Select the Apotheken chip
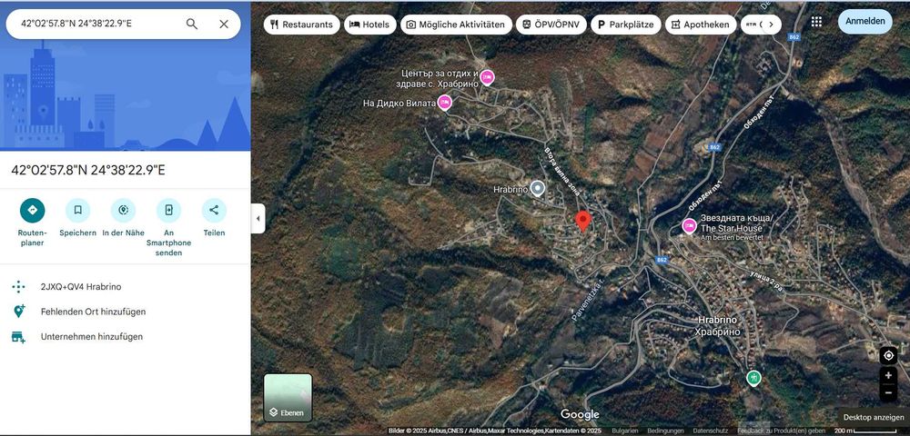The width and height of the screenshot is (910, 436). tap(701, 25)
